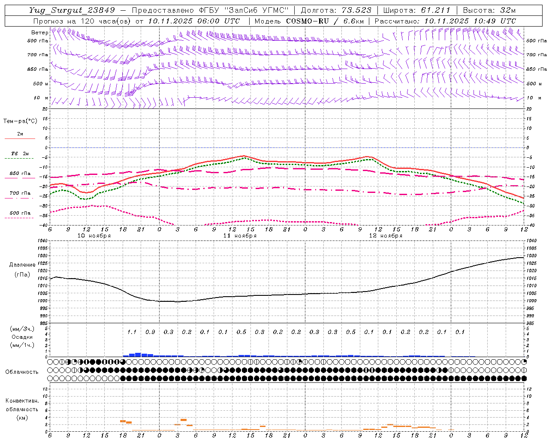Click the 0.9 precipitation value

tap(150, 332)
